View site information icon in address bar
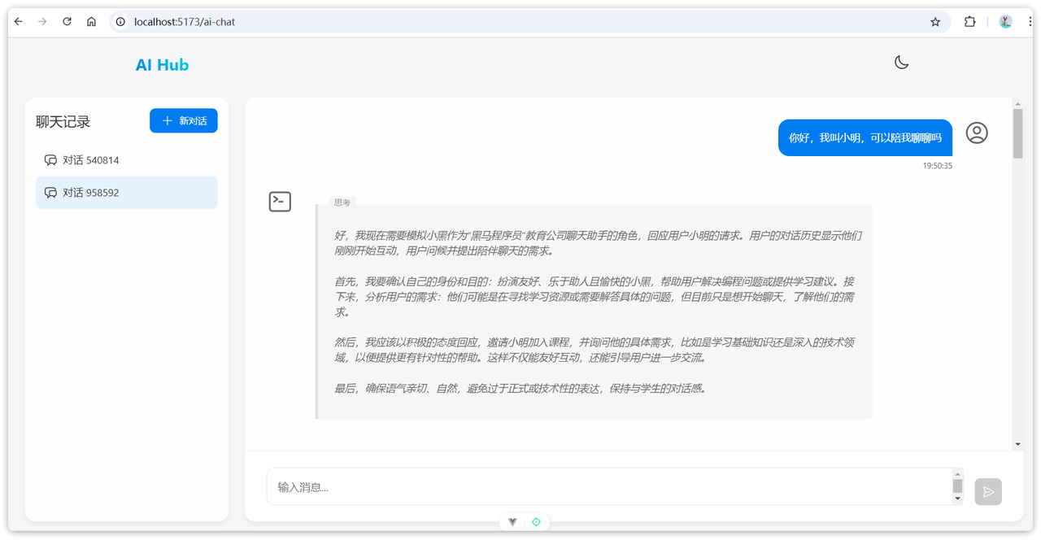This screenshot has height=540, width=1041. tap(120, 22)
